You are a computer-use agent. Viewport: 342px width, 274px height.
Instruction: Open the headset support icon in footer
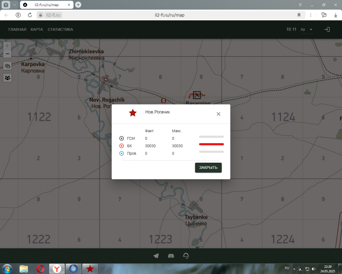(186, 256)
